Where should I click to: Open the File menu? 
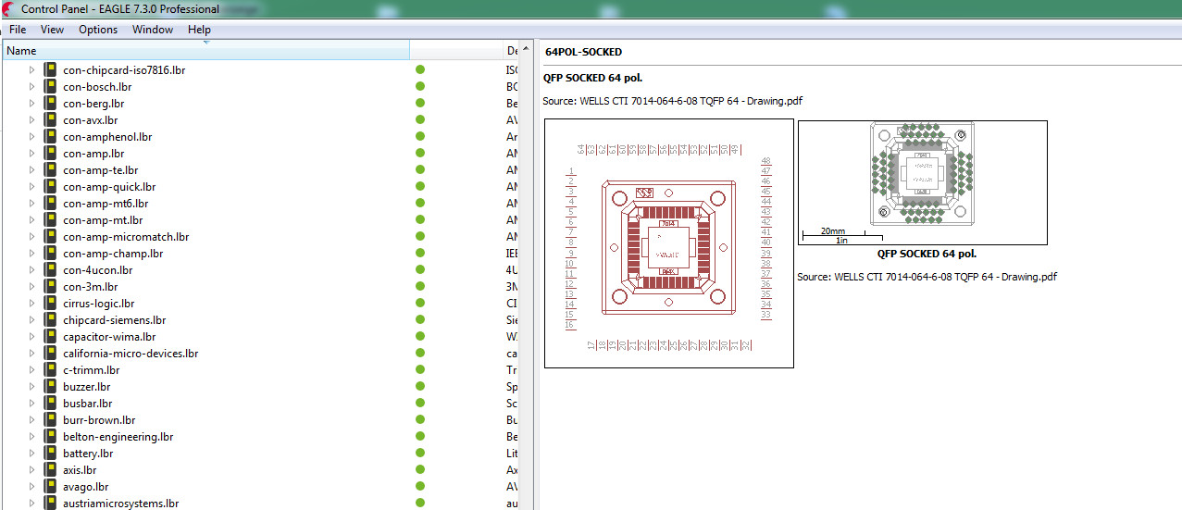[18, 30]
